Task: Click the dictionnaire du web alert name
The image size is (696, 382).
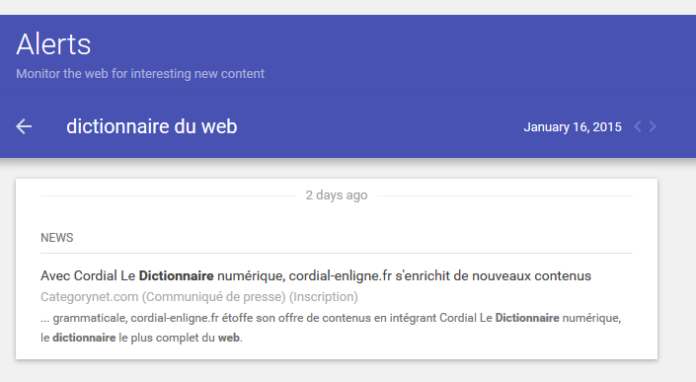Action: pyautogui.click(x=152, y=126)
